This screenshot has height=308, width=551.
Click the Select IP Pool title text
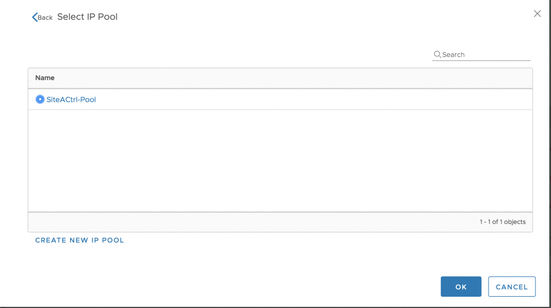pos(87,17)
